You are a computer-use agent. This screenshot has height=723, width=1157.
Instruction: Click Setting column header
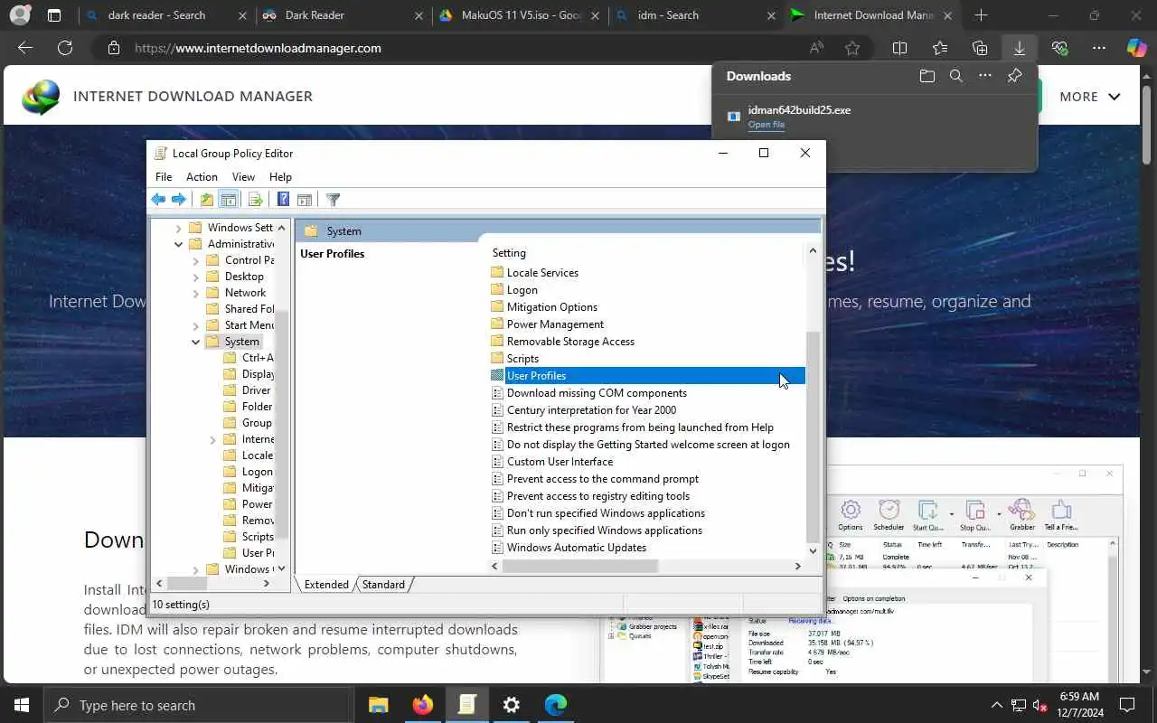point(509,253)
